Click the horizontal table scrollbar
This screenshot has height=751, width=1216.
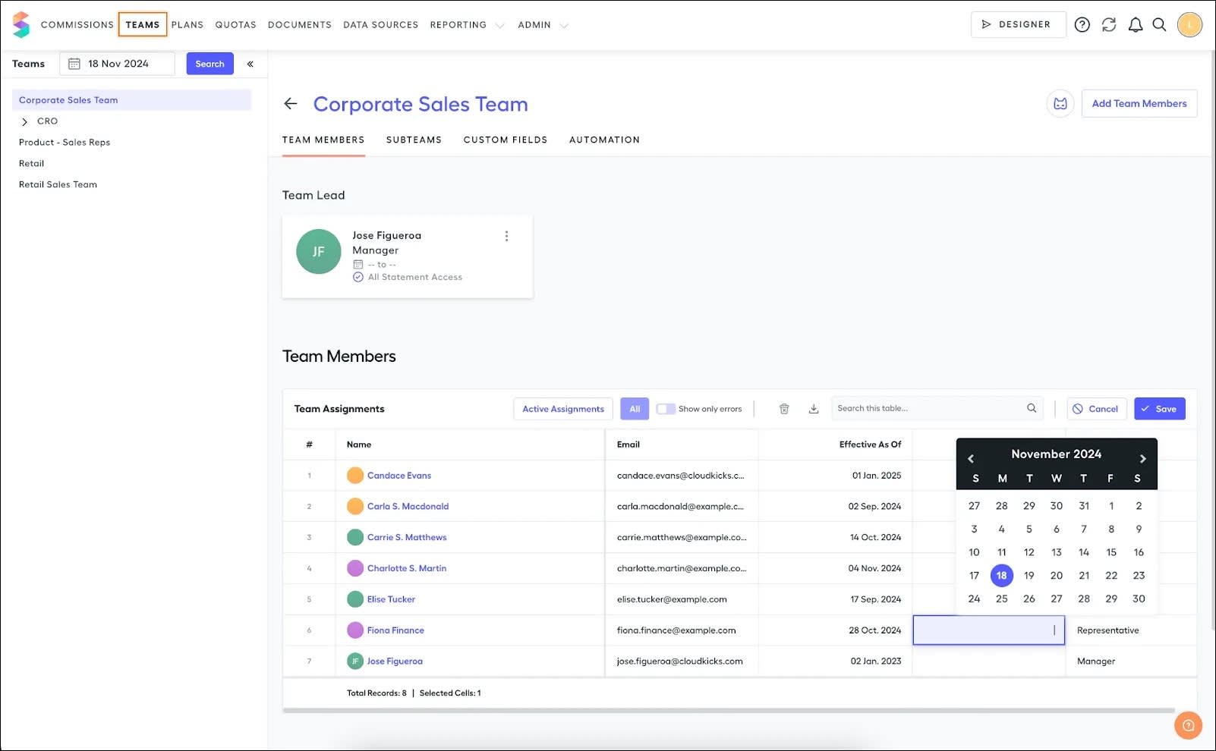tap(729, 711)
